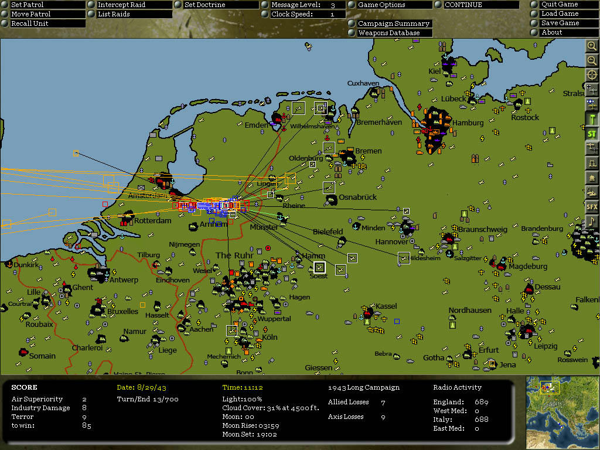Click the Clock Speed label

[292, 14]
